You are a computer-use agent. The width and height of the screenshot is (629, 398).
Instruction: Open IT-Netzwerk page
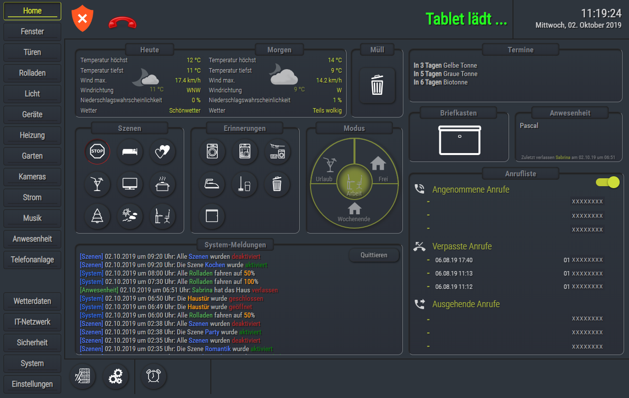click(33, 322)
